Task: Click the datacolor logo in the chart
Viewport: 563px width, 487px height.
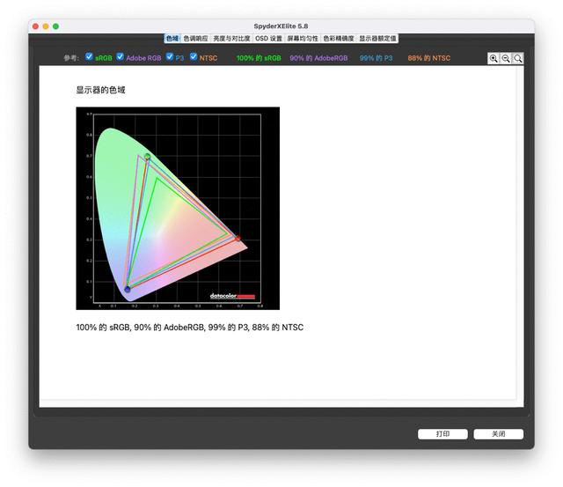Action: (232, 296)
